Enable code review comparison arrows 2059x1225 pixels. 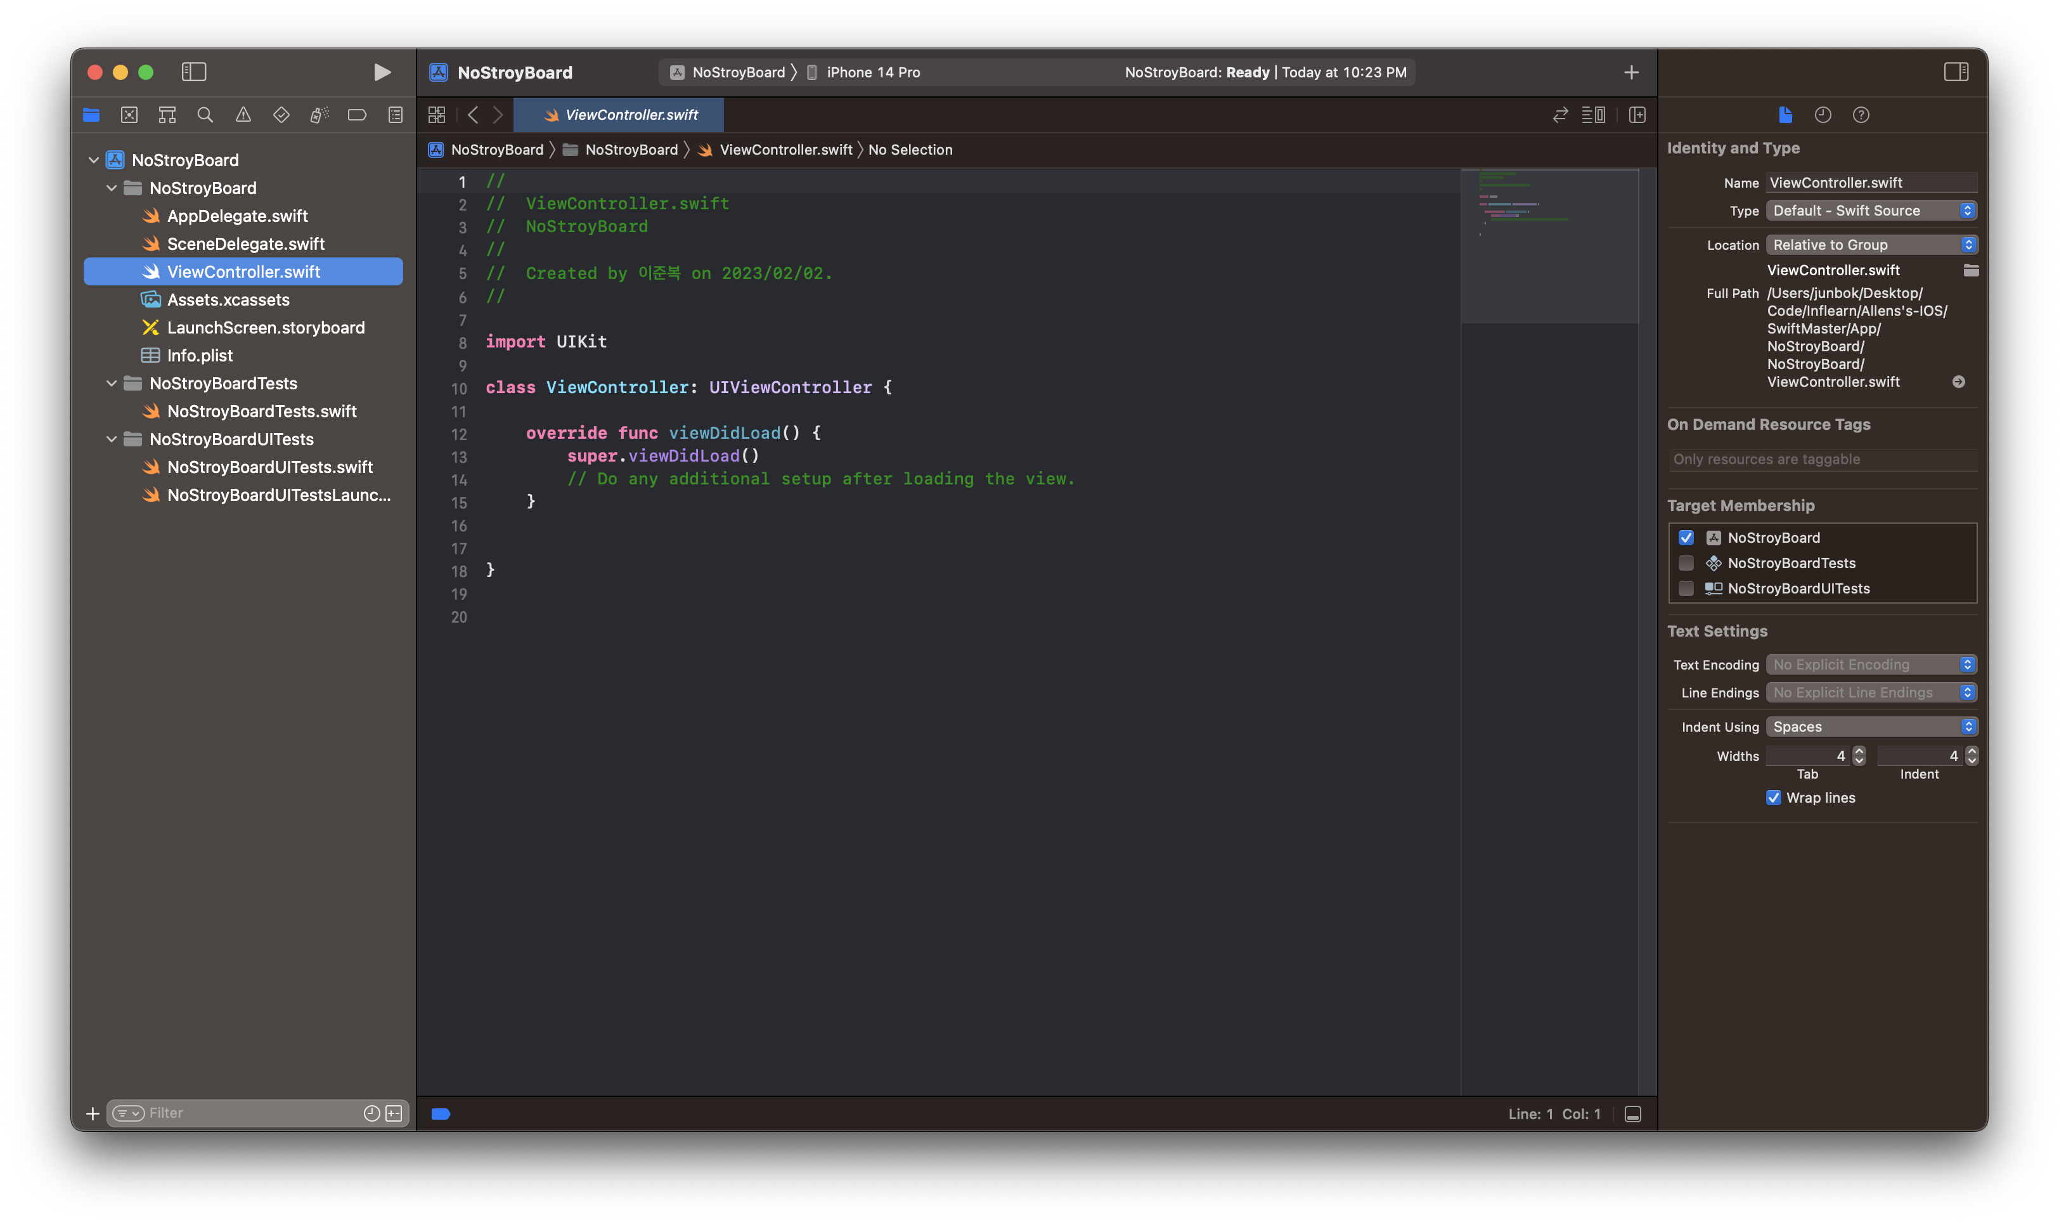tap(1559, 115)
